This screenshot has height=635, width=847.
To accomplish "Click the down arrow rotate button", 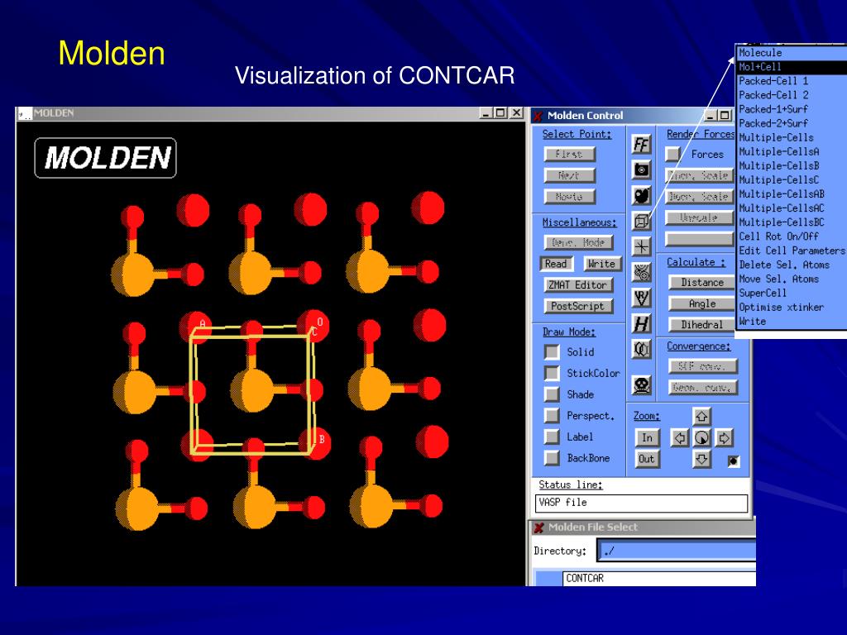I will tap(701, 460).
